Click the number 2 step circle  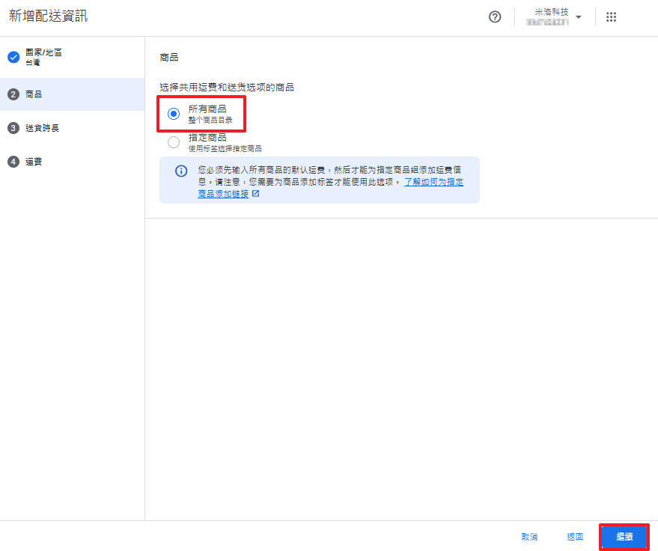[13, 94]
